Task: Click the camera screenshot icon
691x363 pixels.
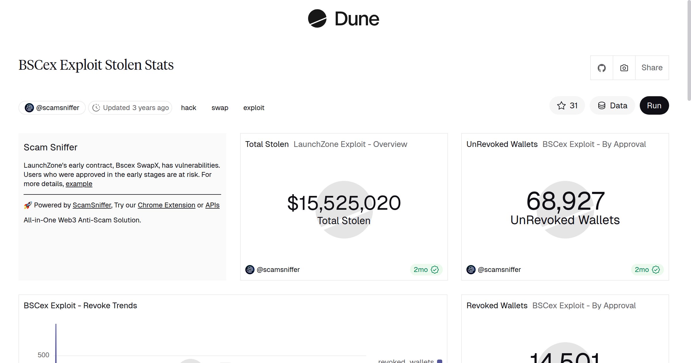Action: (x=624, y=68)
